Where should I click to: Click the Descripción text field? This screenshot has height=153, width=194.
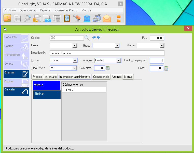click(x=107, y=53)
